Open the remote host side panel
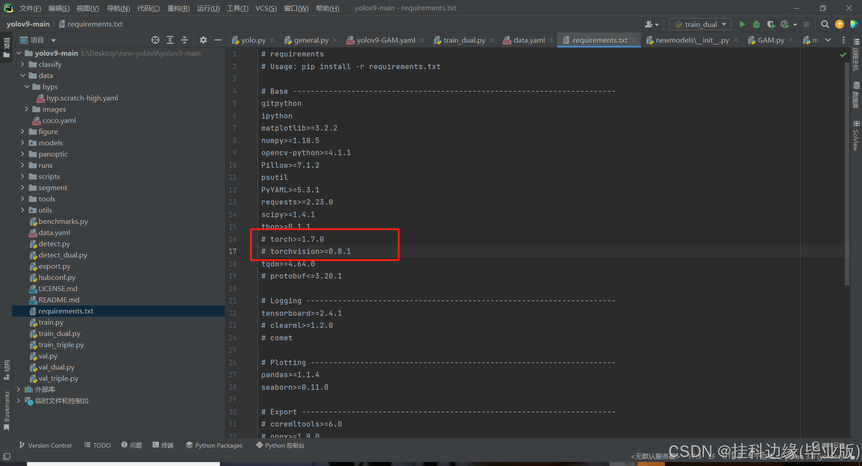Viewport: 862px width, 466px height. click(x=856, y=54)
